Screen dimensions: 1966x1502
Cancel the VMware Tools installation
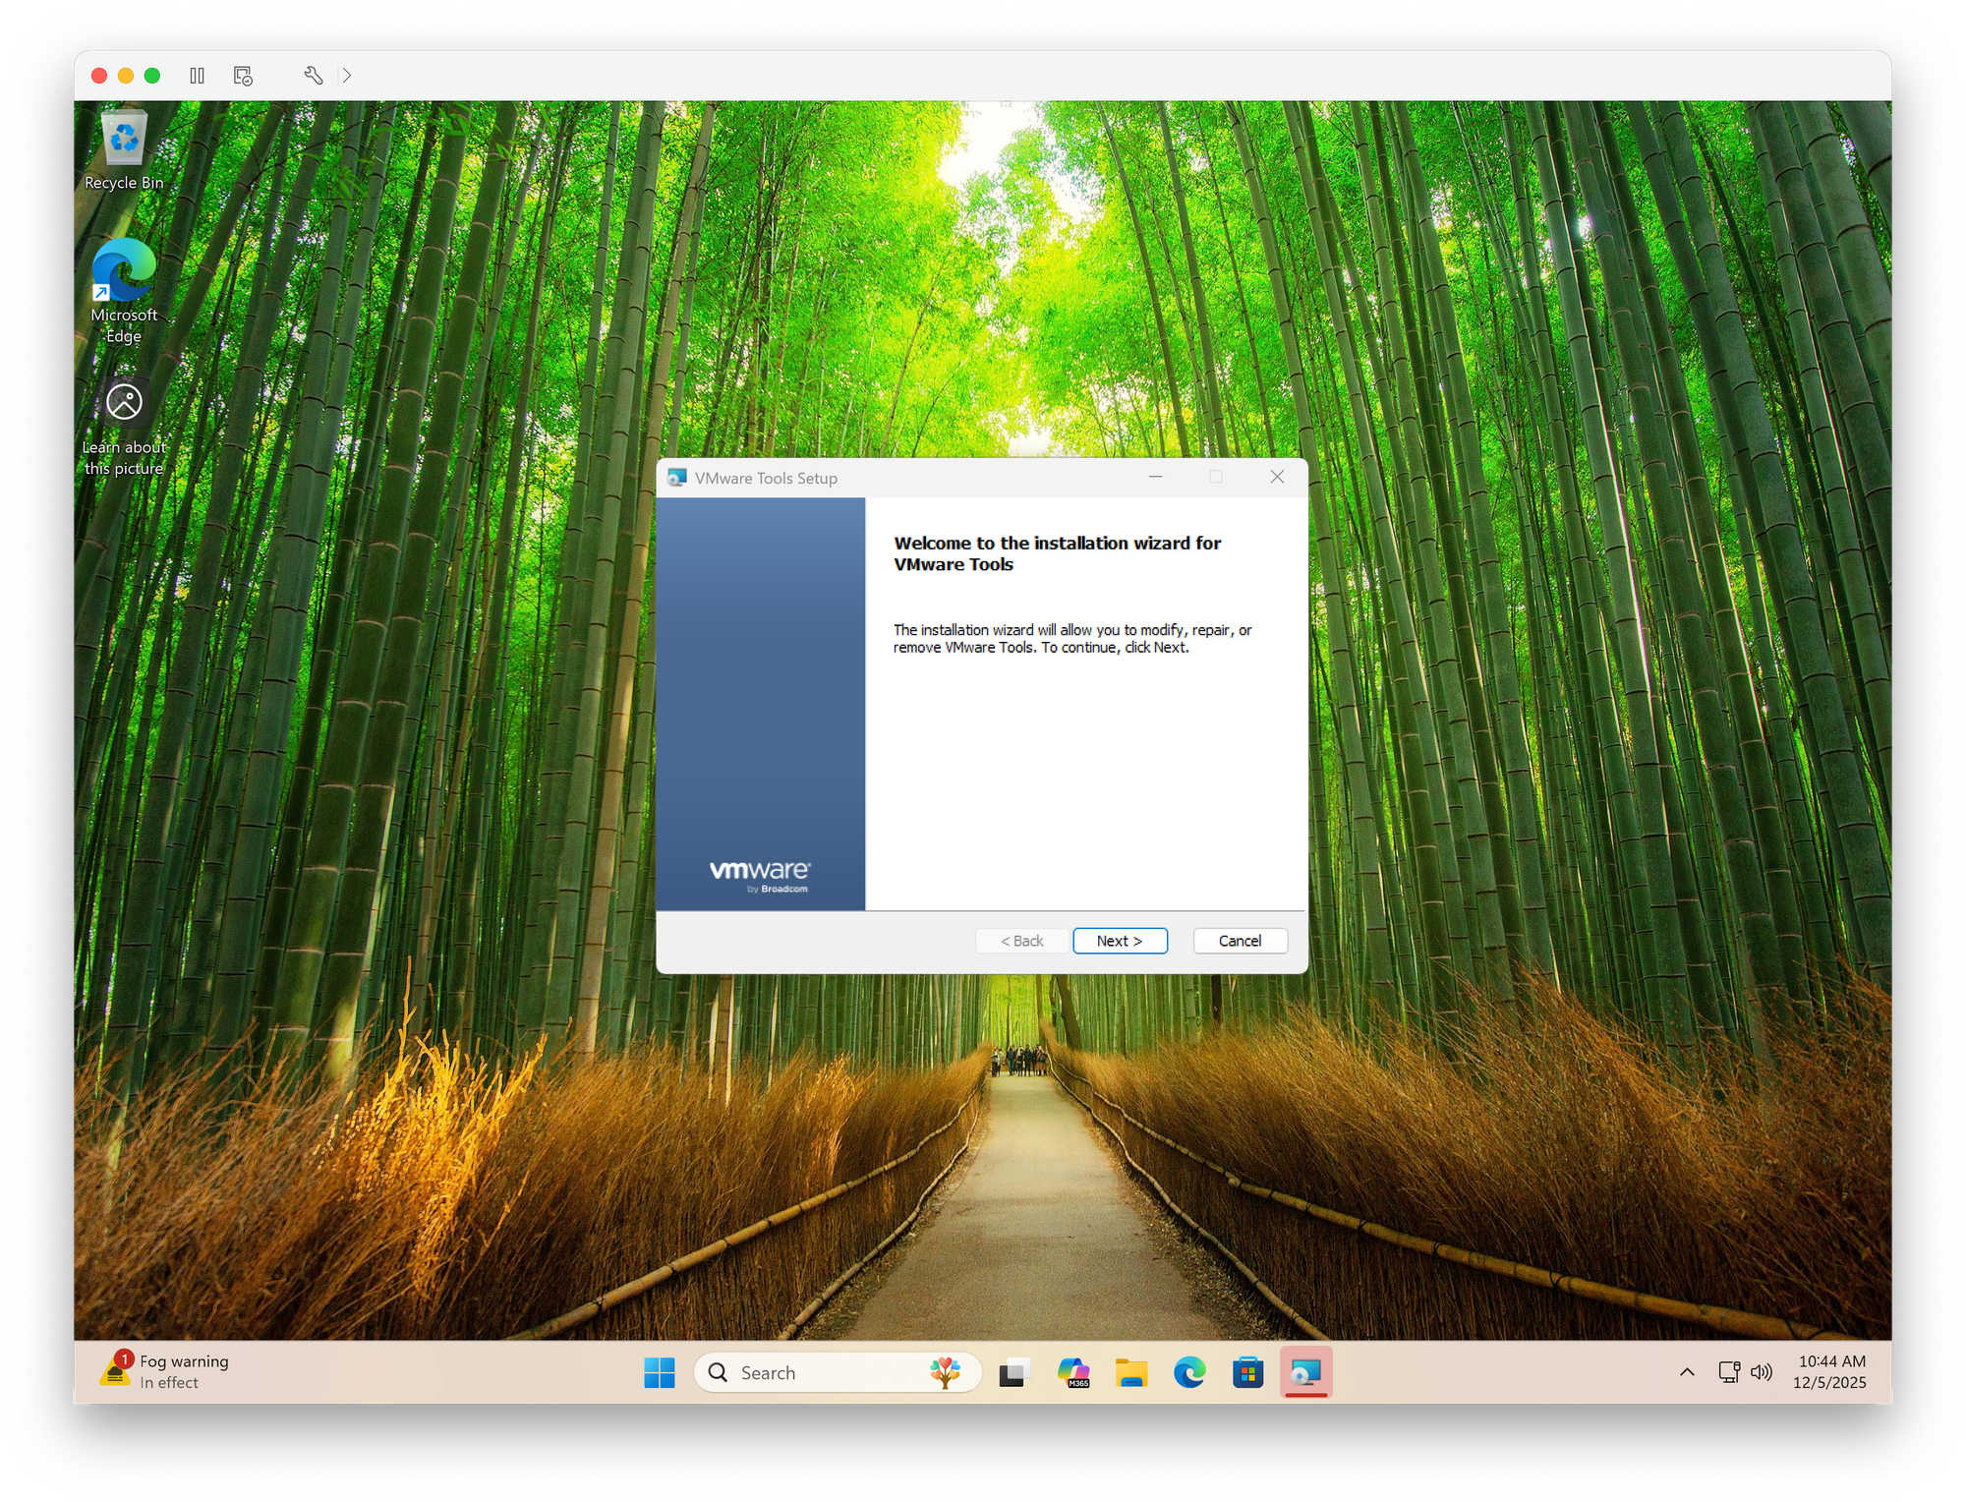click(x=1240, y=941)
